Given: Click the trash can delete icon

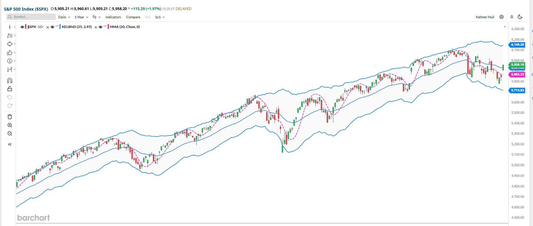Looking at the screenshot, I should coord(10,117).
